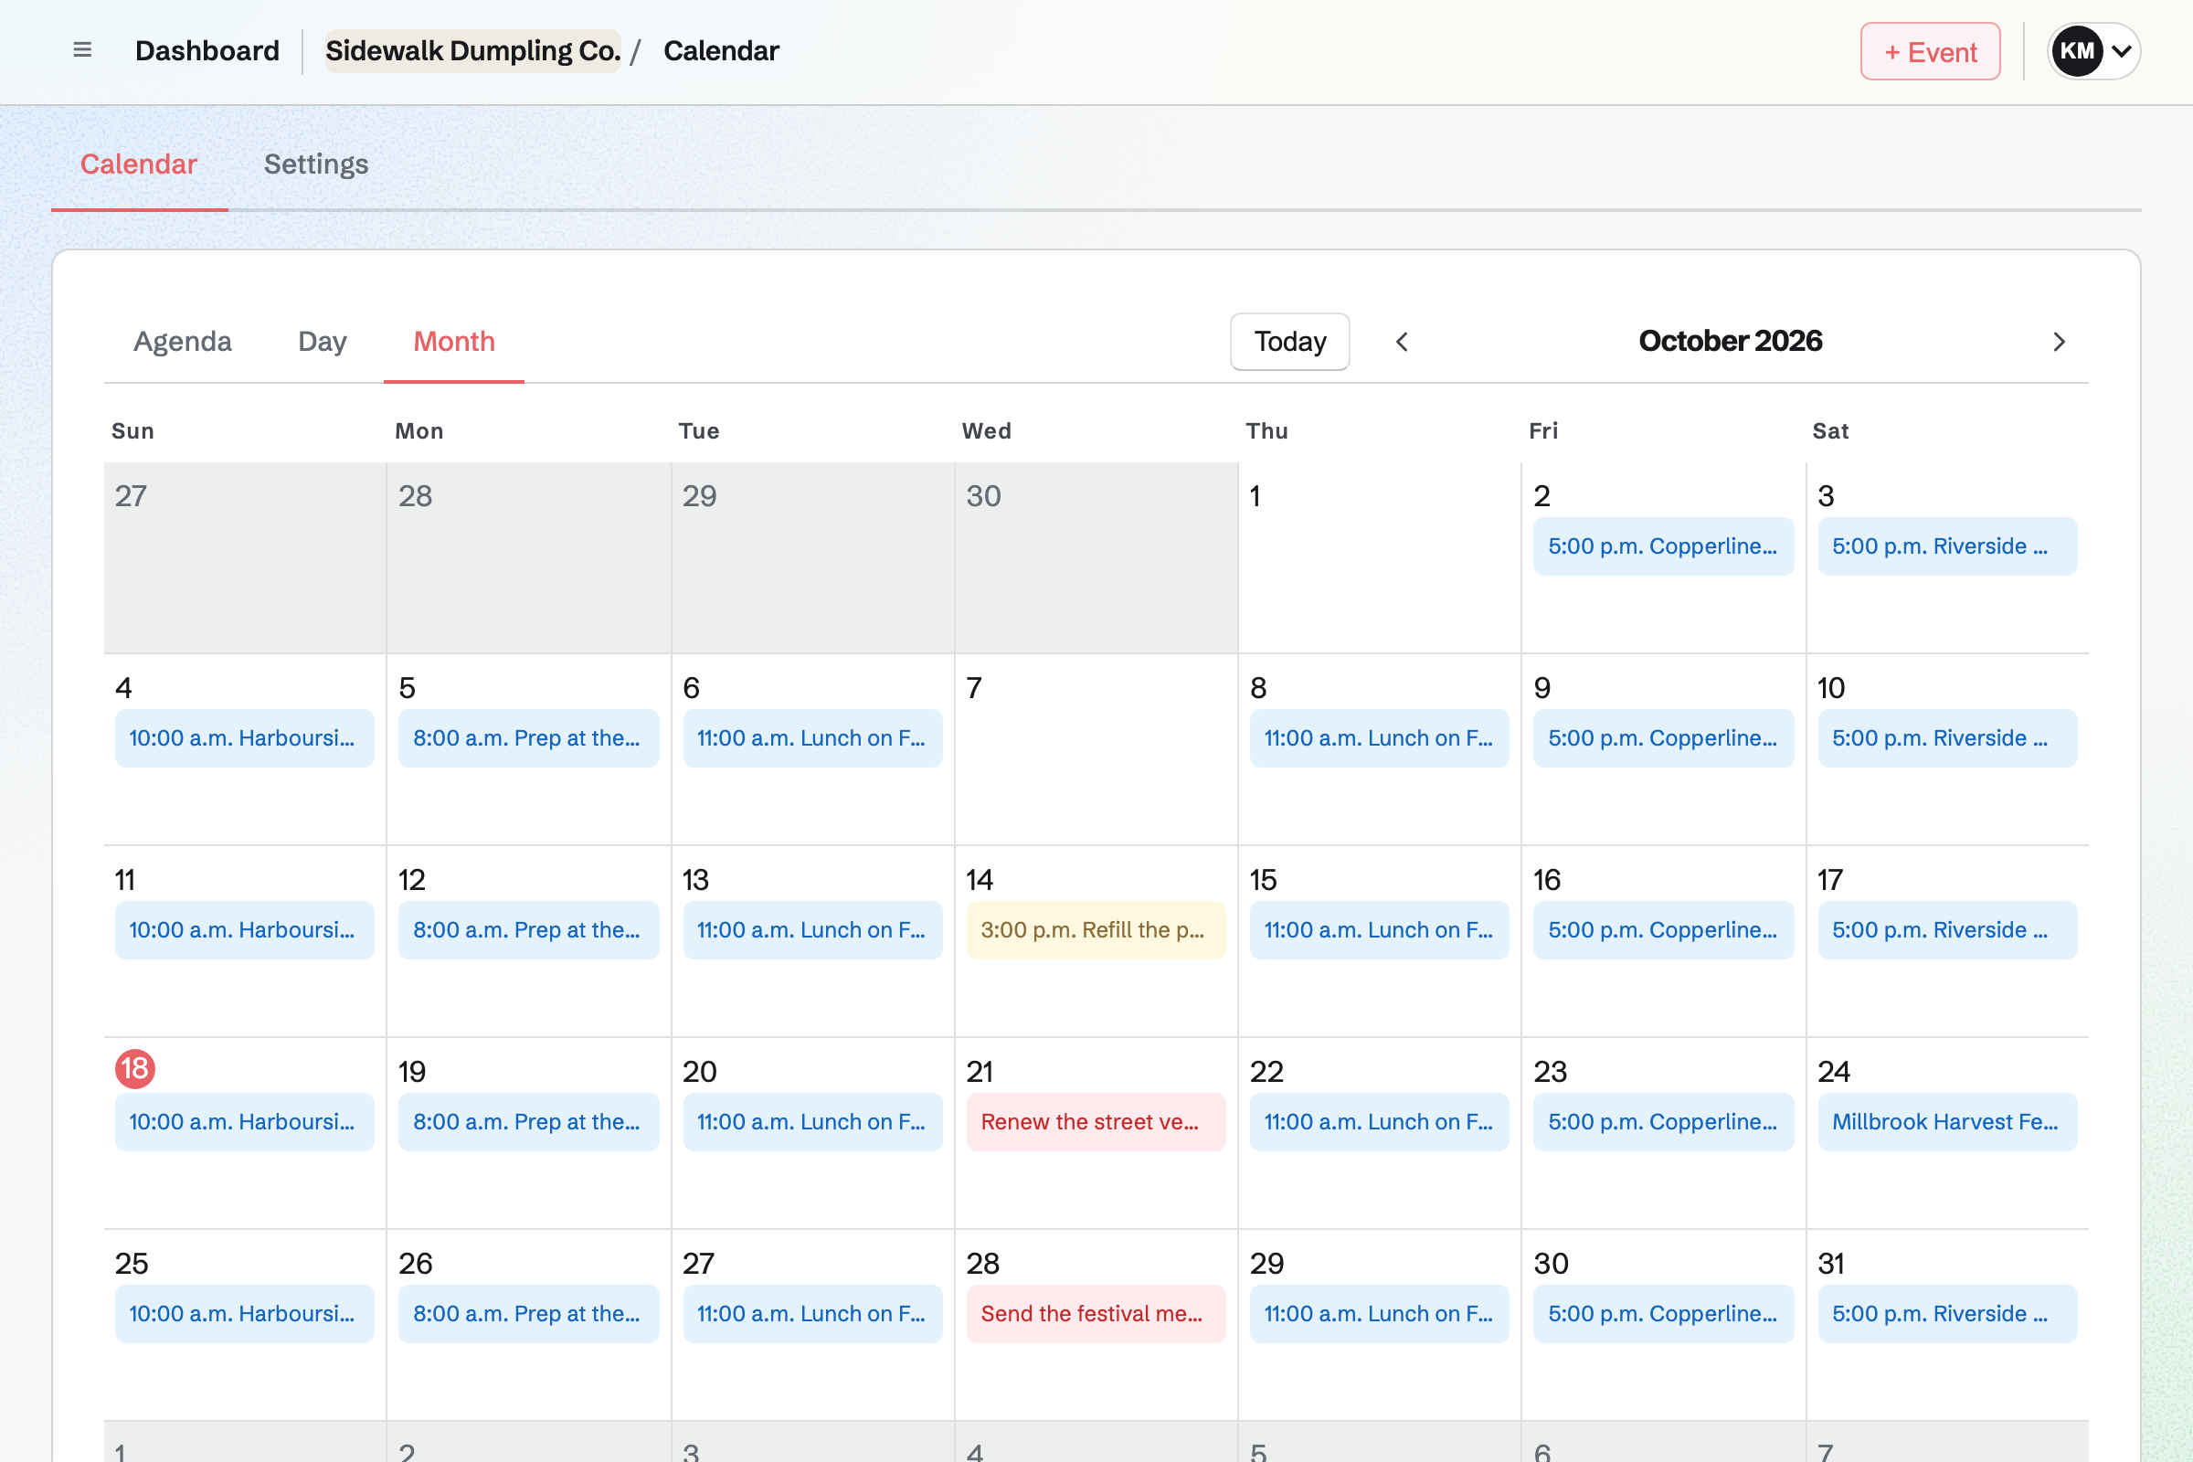Screen dimensions: 2193x1462
Task: Go to next month arrow
Action: 2059,342
